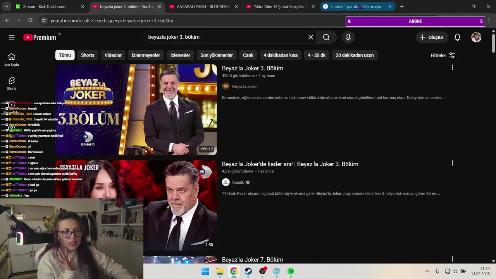Open Google Chrome from the taskbar
The height and width of the screenshot is (279, 496).
[234, 271]
